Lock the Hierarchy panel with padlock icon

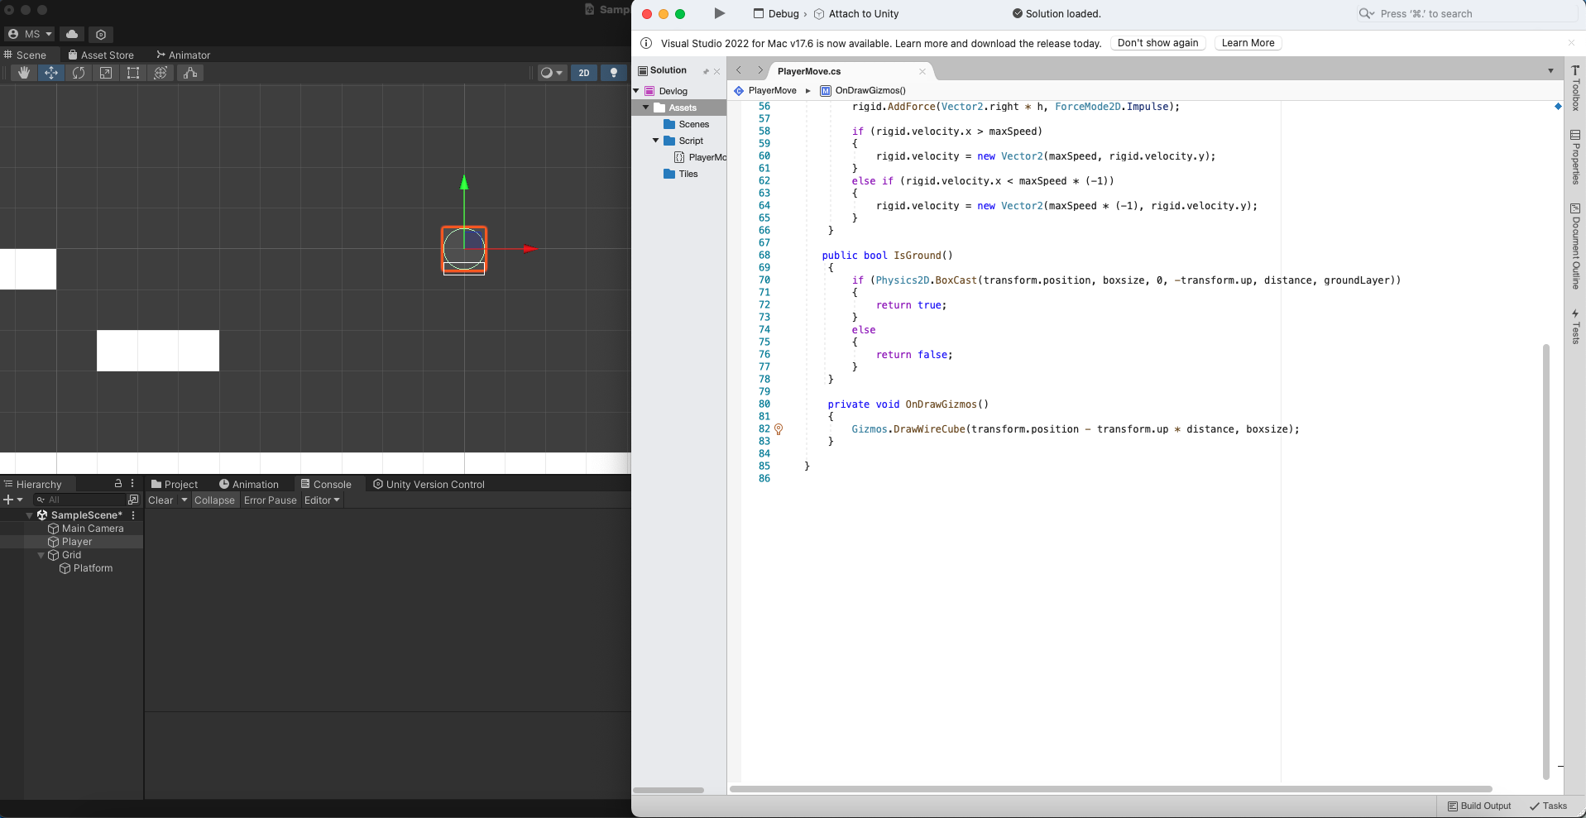[x=118, y=484]
